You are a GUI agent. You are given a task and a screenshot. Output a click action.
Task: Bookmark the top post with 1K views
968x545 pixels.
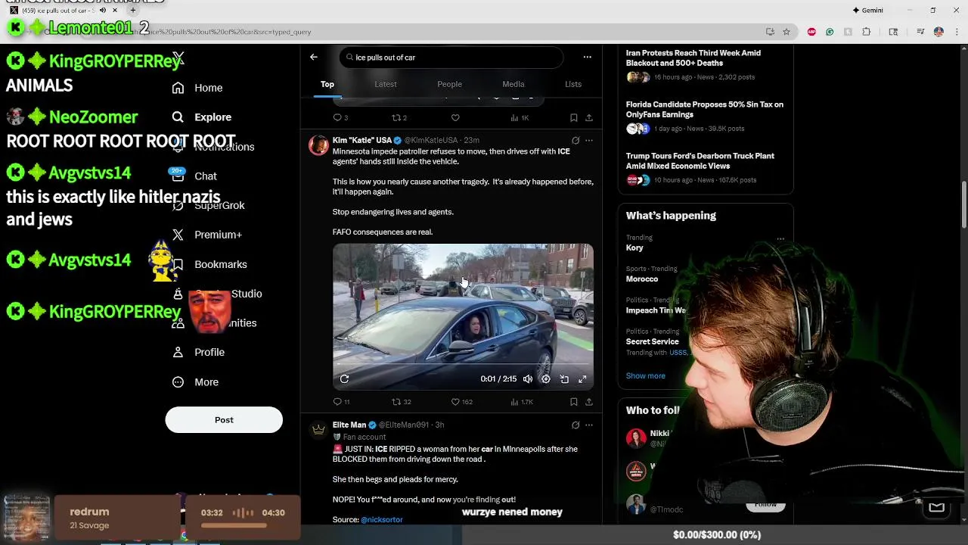pos(573,117)
